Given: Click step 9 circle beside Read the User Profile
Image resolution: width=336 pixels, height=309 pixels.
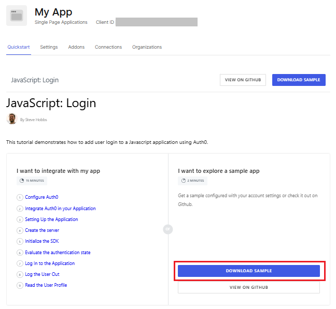Looking at the screenshot, I should (x=20, y=286).
